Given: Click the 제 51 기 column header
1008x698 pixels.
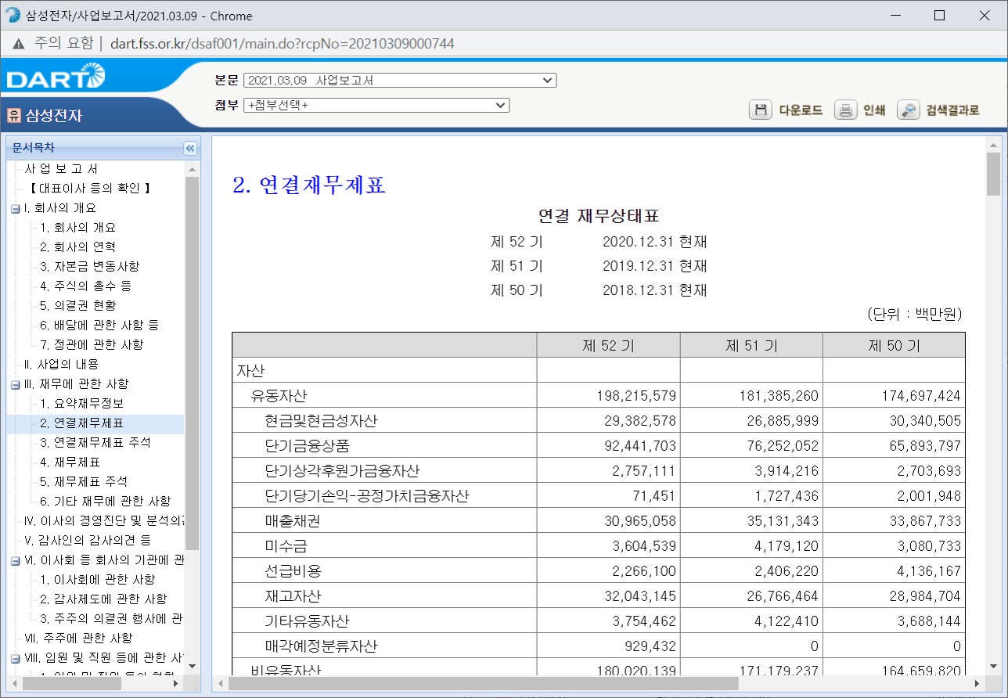Looking at the screenshot, I should (x=751, y=346).
